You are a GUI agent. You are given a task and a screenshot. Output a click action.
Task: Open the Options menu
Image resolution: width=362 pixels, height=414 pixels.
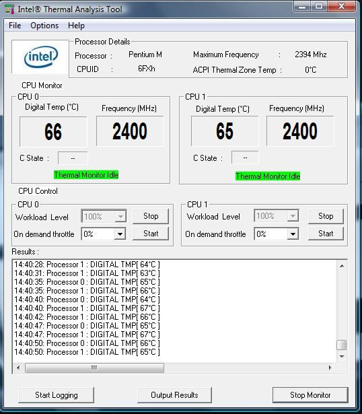[x=44, y=26]
